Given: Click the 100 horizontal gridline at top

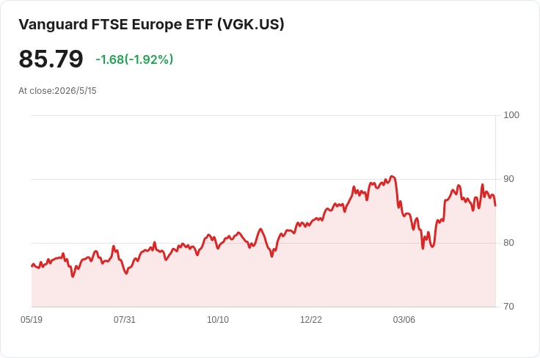Looking at the screenshot, I should coord(263,115).
